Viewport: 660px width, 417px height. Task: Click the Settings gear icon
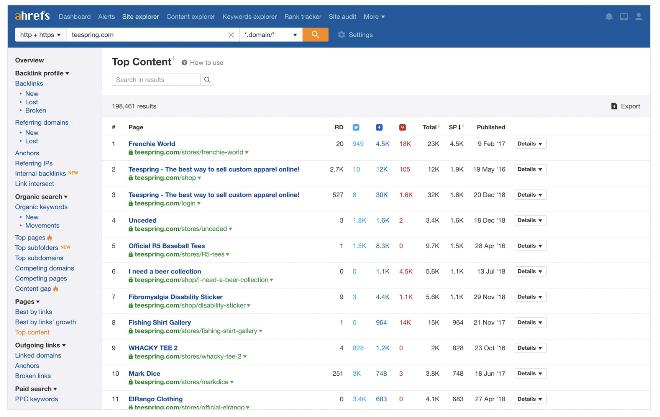tap(341, 35)
